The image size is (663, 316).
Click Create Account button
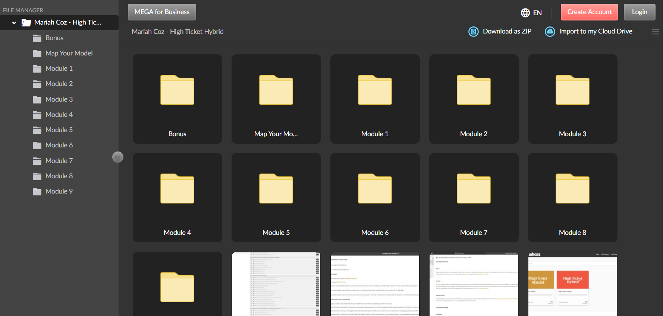(x=590, y=12)
